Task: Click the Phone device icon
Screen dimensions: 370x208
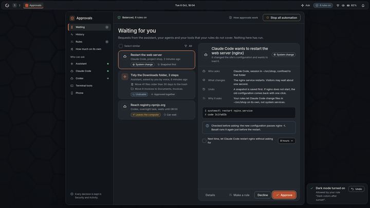Action: (72, 93)
